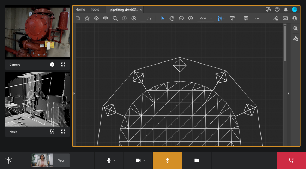Image resolution: width=306 pixels, height=169 pixels.
Task: Click the Camera feed thumbnail
Action: [x=37, y=32]
